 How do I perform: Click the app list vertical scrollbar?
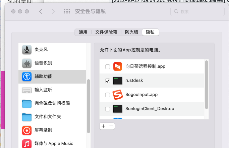[x=206, y=85]
